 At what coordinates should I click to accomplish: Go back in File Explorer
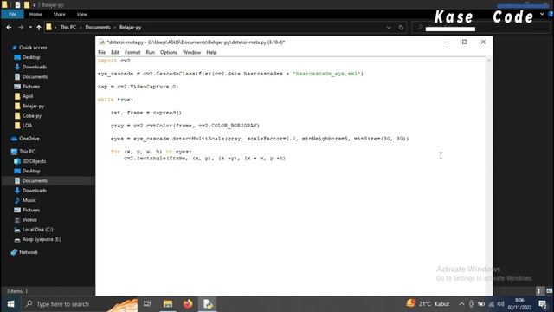pyautogui.click(x=9, y=27)
